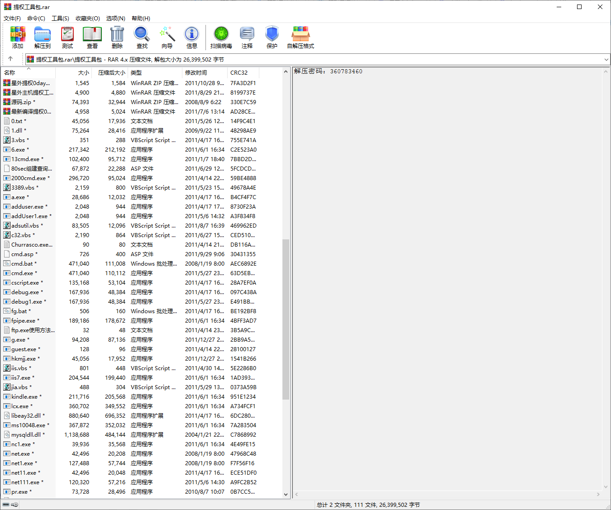Viewport: 611px width, 510px height.
Task: Launch the Wizard (向导) tool
Action: (167, 37)
